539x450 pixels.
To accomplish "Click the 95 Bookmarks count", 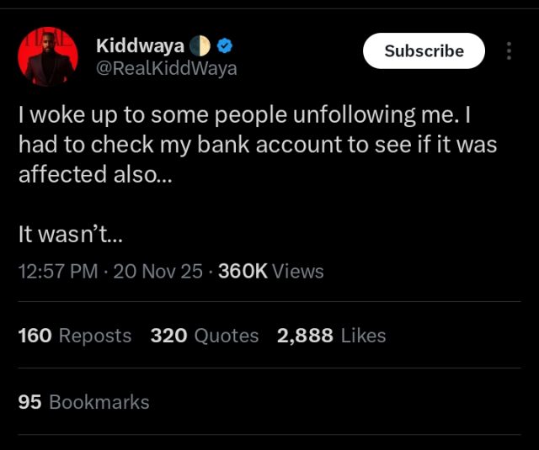I will click(83, 402).
